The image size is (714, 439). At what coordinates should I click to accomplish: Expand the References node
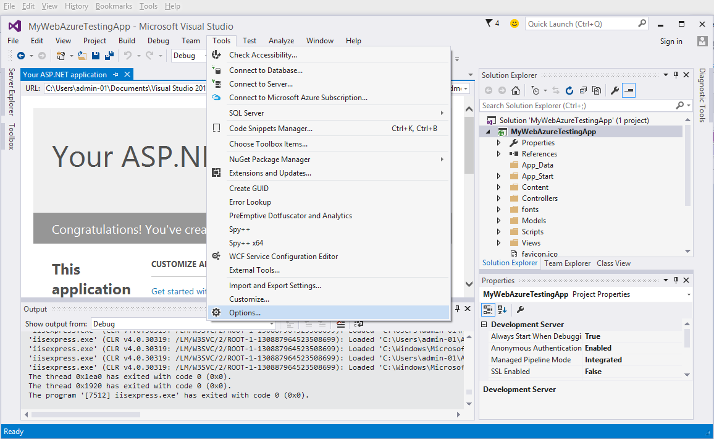point(498,153)
